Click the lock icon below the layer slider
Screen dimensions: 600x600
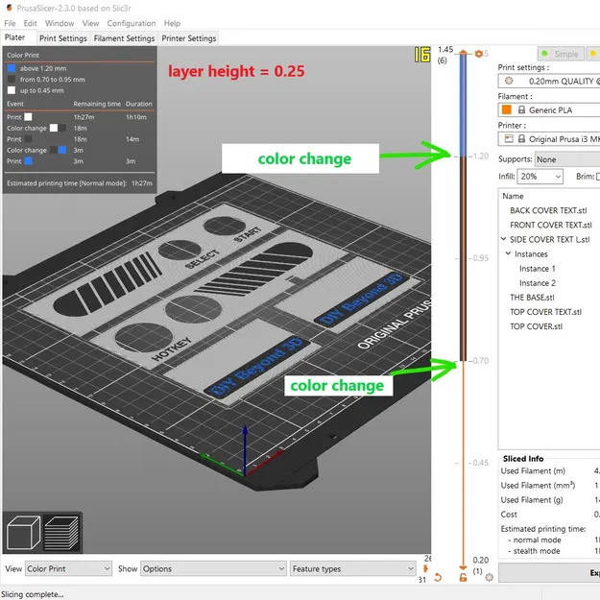[x=463, y=577]
